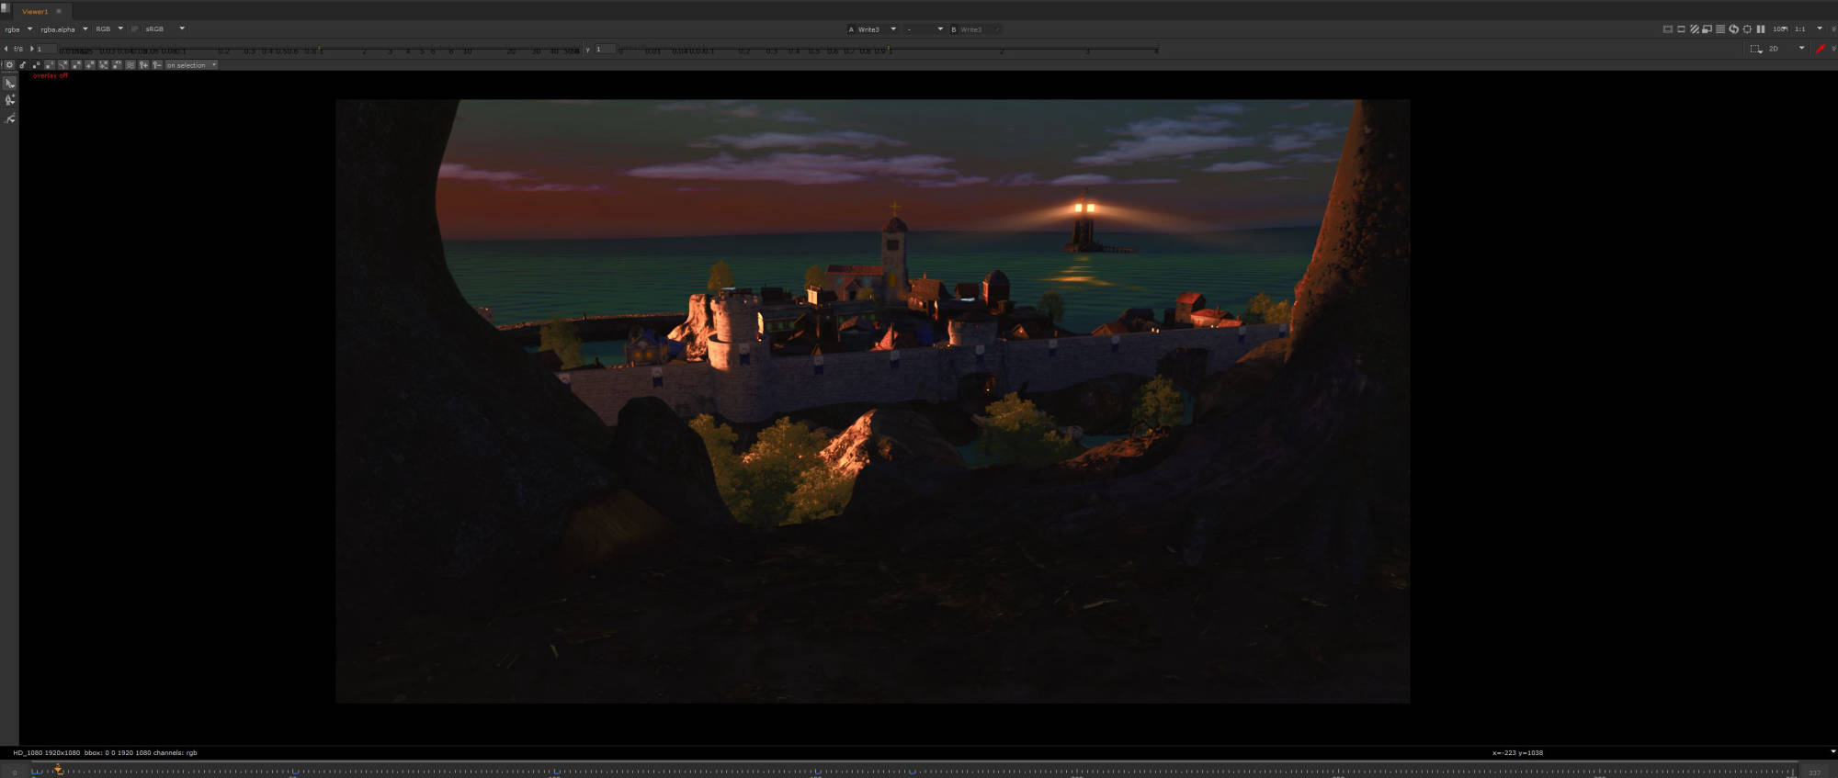Image resolution: width=1838 pixels, height=778 pixels.
Task: Switch to the Viewer1 tab
Action: click(34, 11)
